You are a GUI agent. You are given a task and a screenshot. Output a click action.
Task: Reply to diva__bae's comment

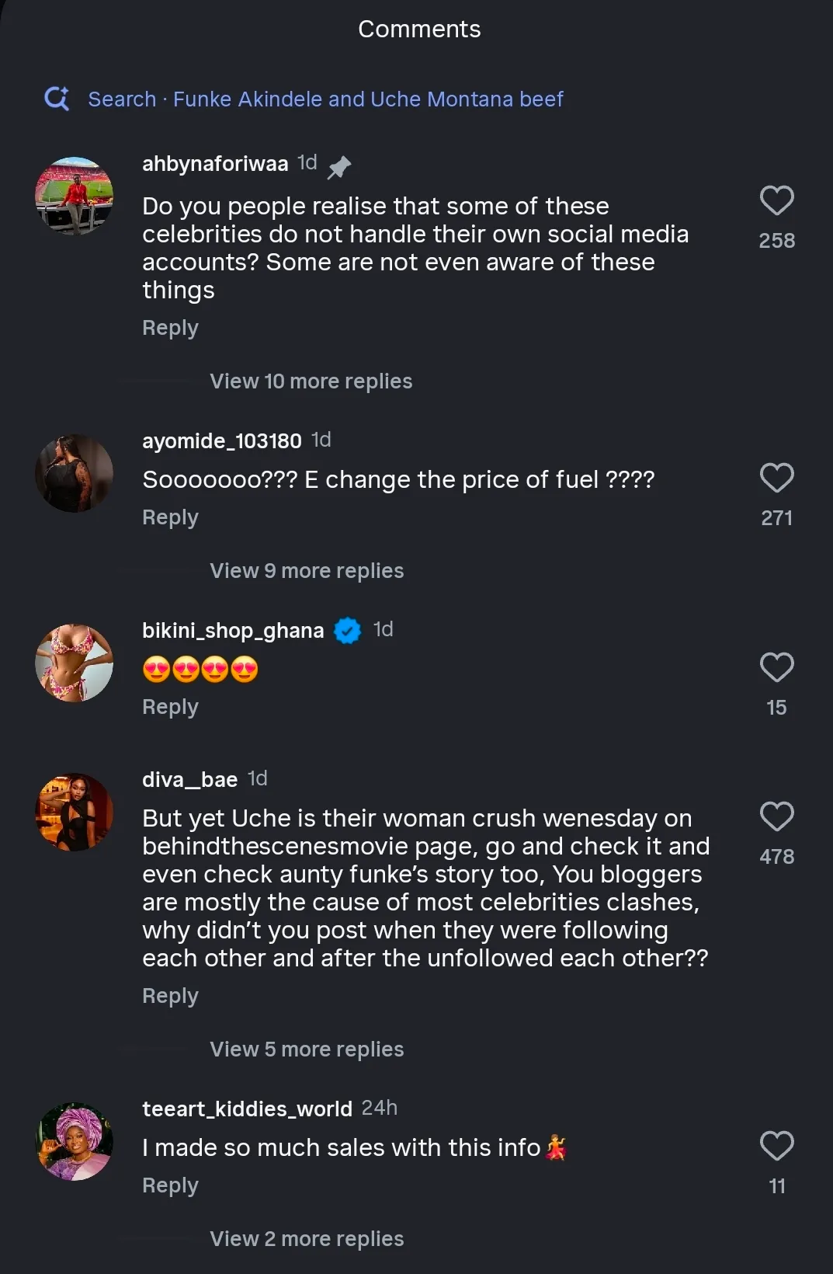170,996
